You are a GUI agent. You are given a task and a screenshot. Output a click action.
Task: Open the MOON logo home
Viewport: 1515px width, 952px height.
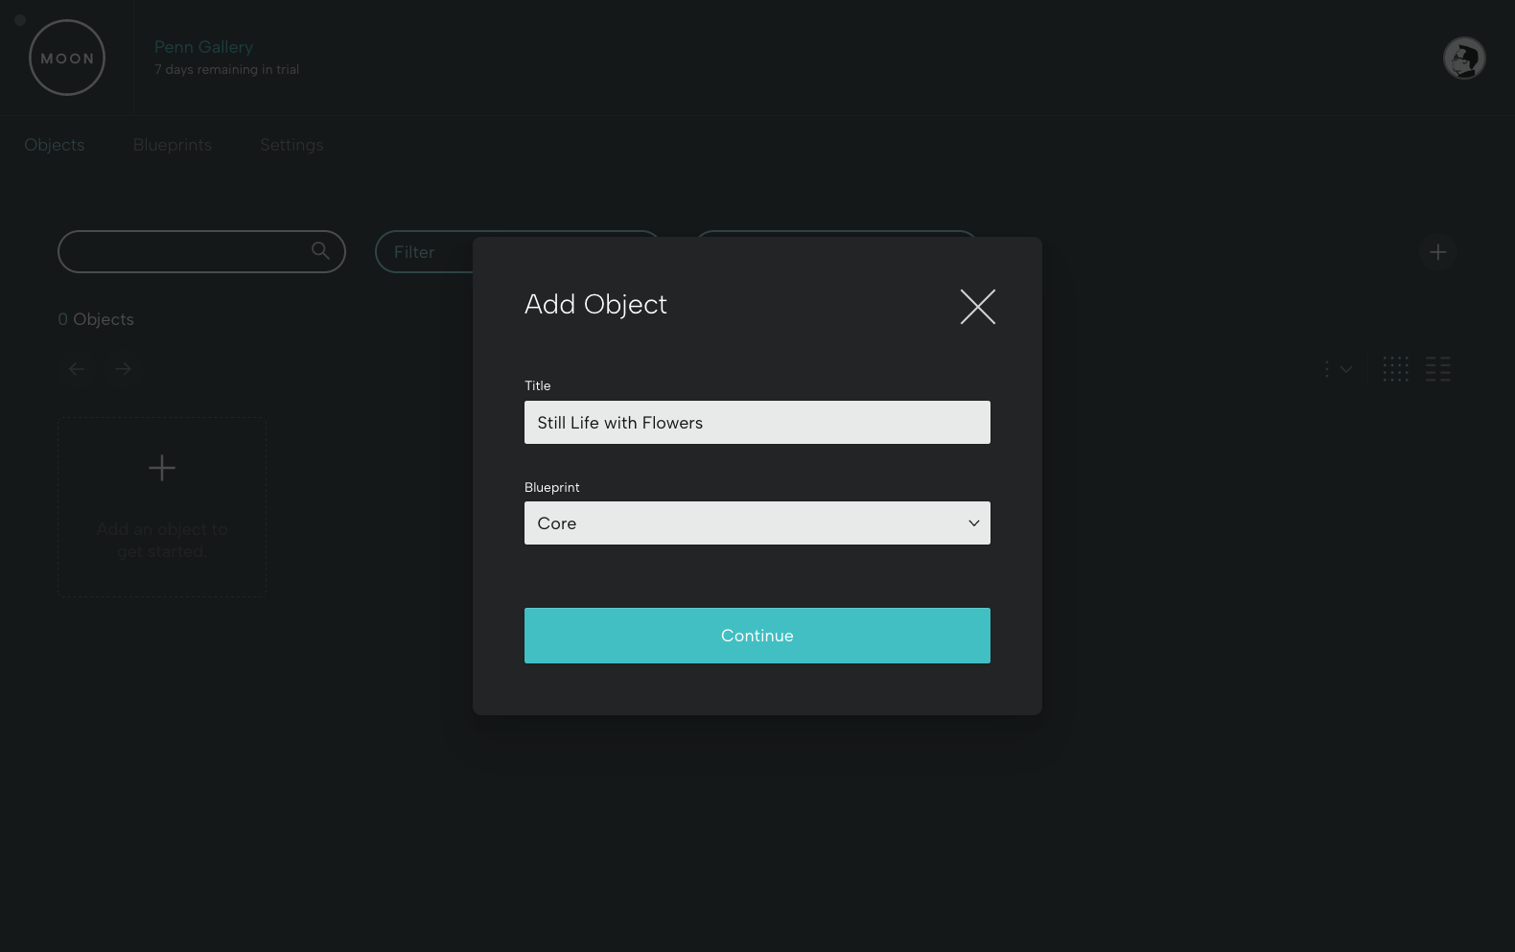pyautogui.click(x=67, y=58)
